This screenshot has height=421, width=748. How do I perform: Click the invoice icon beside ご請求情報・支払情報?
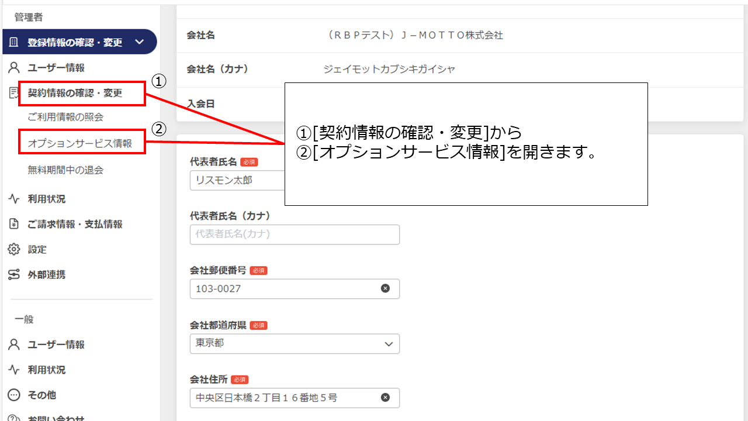[x=14, y=225]
